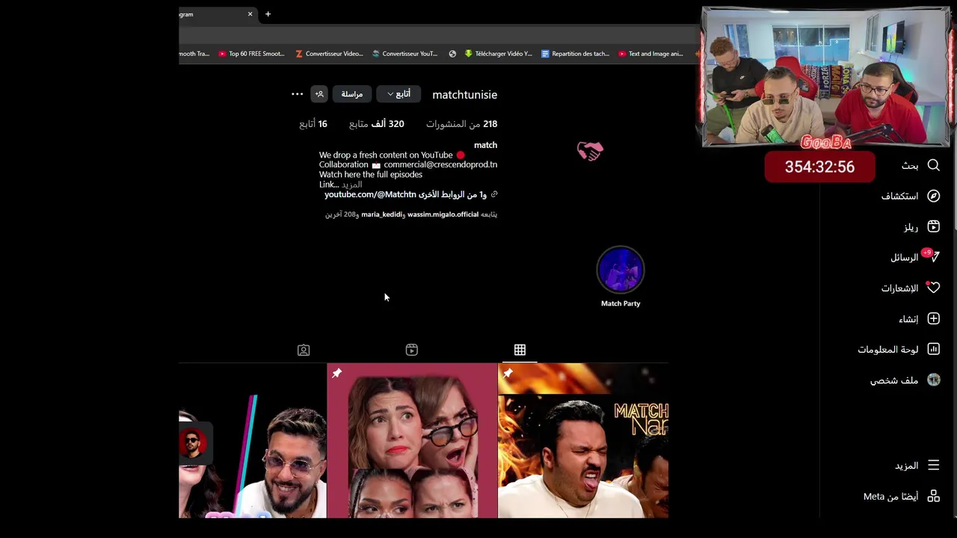957x538 pixels.
Task: Open the search (بحث) sidebar icon
Action: click(933, 165)
